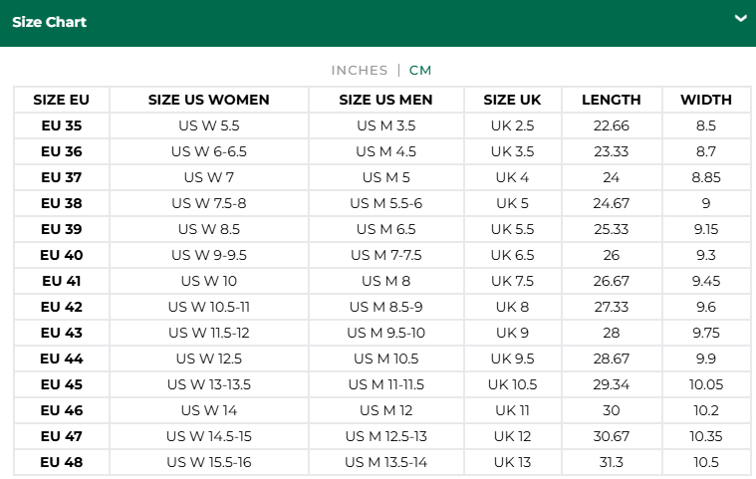Select the SIZE US MEN column header
The height and width of the screenshot is (479, 756).
click(385, 100)
